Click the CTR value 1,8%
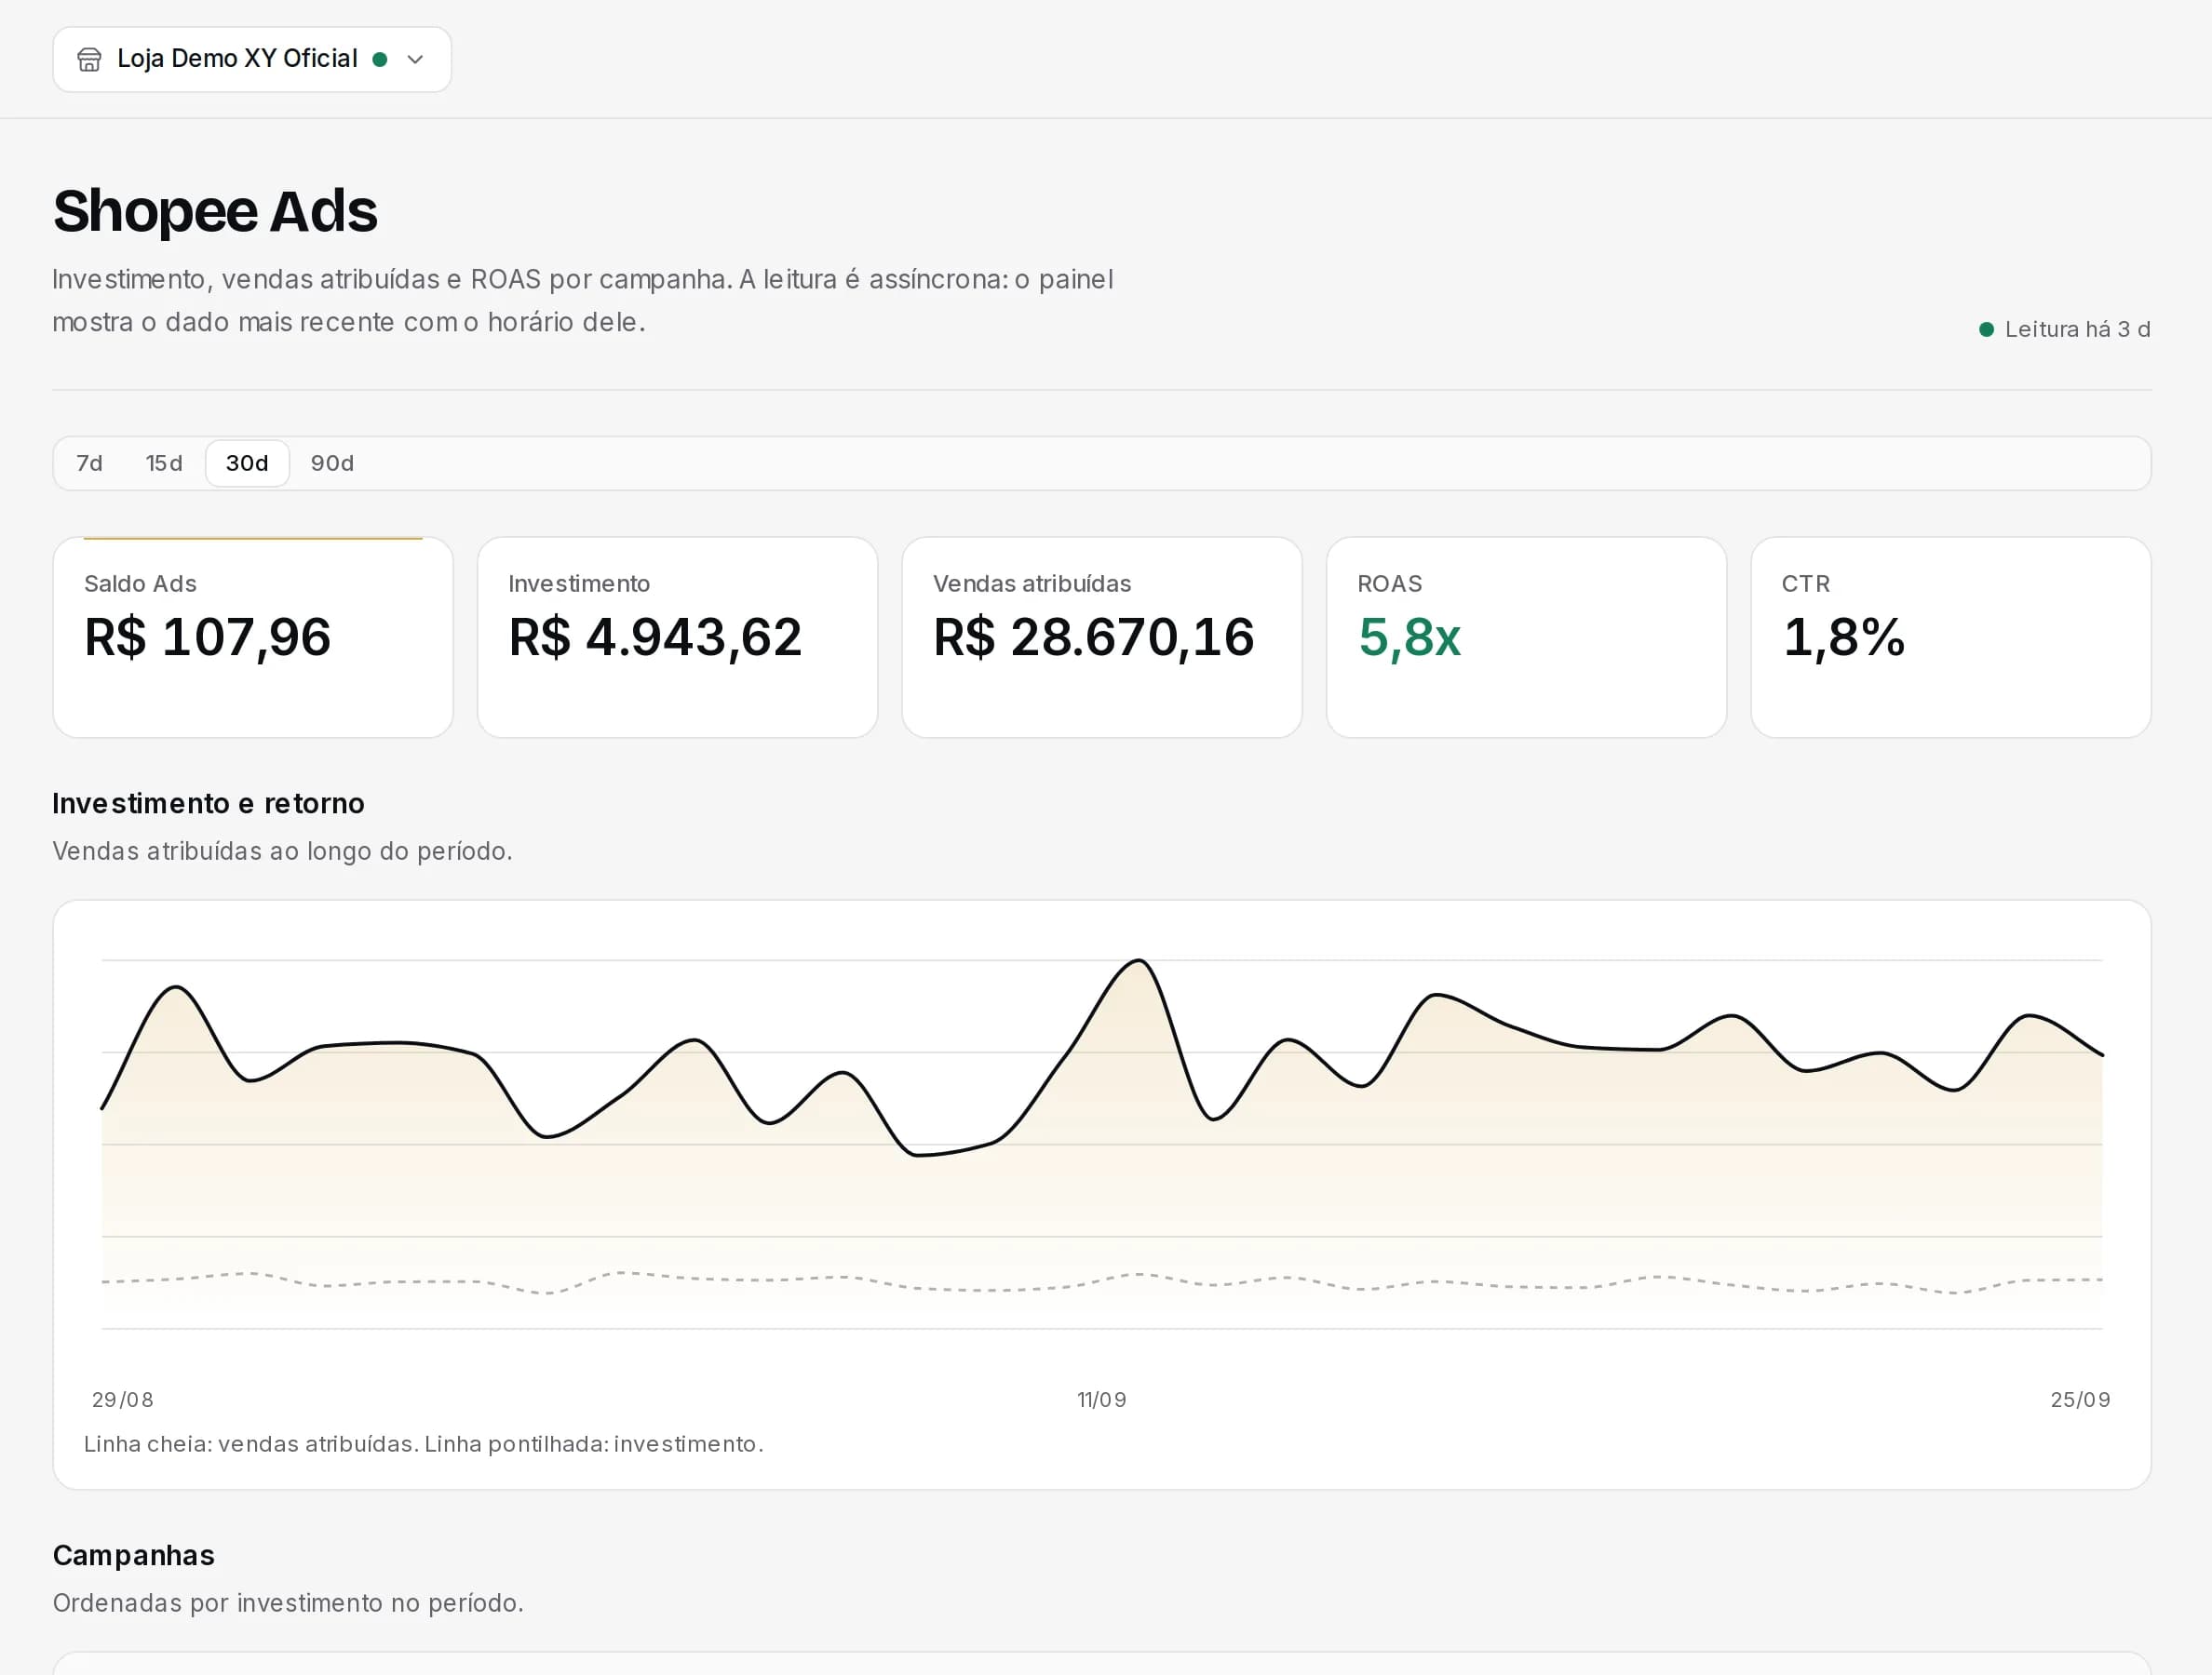This screenshot has width=2212, height=1675. pos(1843,637)
